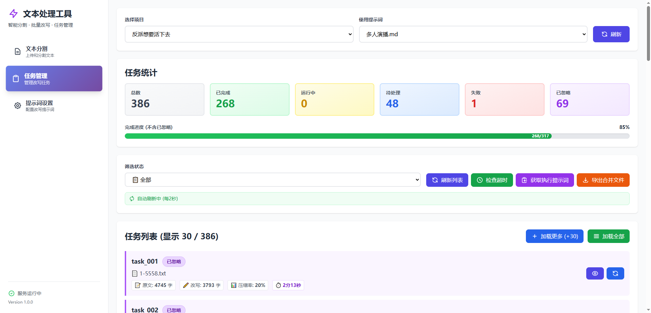Click the gear icon for 提示词设置
The height and width of the screenshot is (313, 651).
(18, 106)
